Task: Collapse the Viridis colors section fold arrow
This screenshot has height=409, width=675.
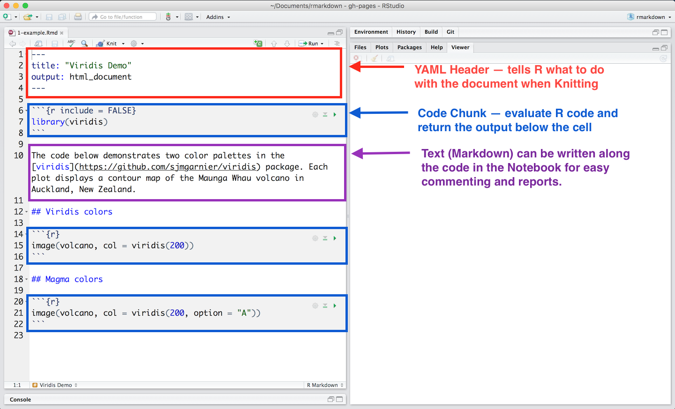Action: pyautogui.click(x=27, y=212)
